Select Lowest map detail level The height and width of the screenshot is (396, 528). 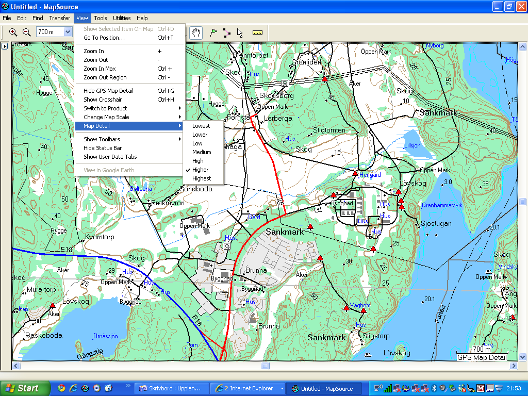tap(203, 126)
